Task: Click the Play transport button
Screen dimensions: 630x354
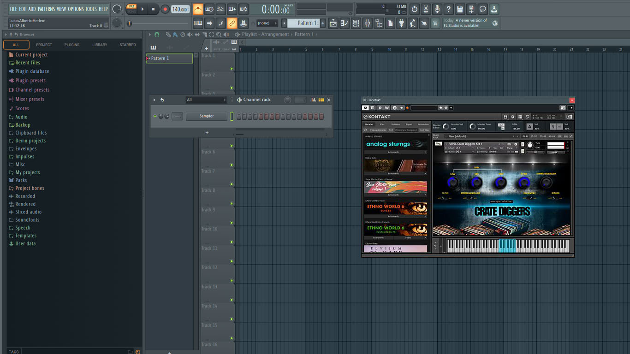Action: pyautogui.click(x=143, y=9)
